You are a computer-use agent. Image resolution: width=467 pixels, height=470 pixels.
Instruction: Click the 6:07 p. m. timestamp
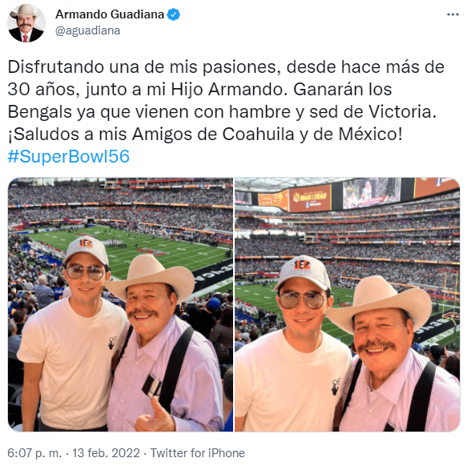[34, 453]
